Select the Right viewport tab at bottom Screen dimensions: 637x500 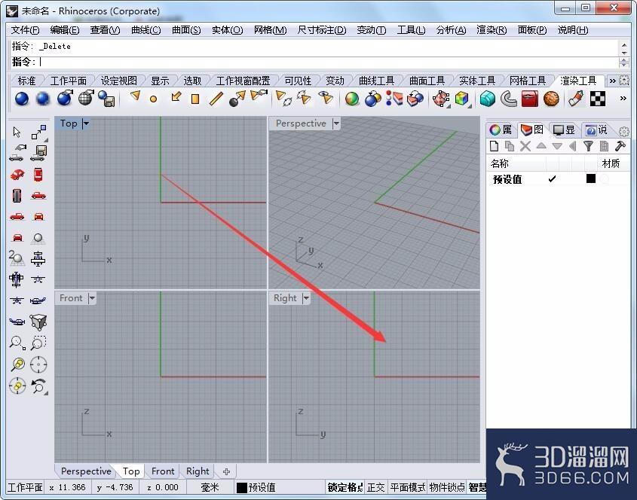tap(198, 471)
